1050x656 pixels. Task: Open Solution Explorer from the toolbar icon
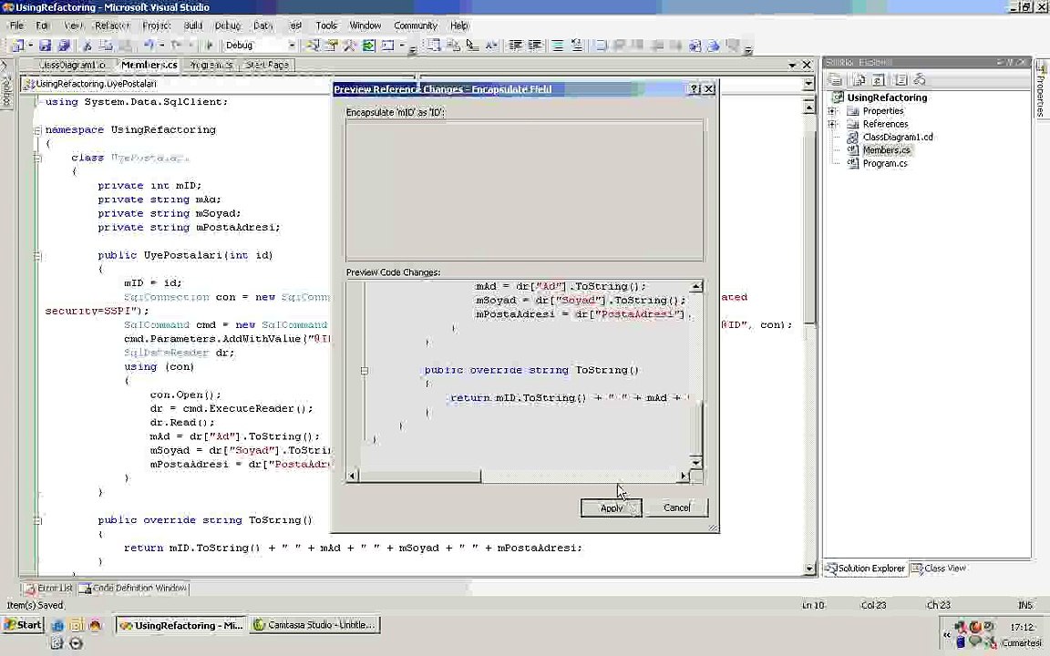[x=313, y=46]
